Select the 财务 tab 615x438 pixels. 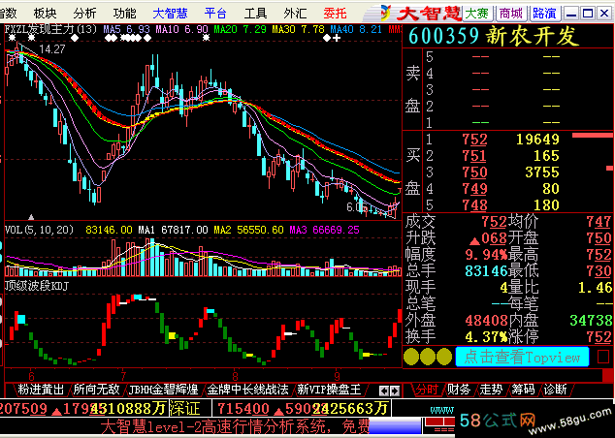(459, 390)
